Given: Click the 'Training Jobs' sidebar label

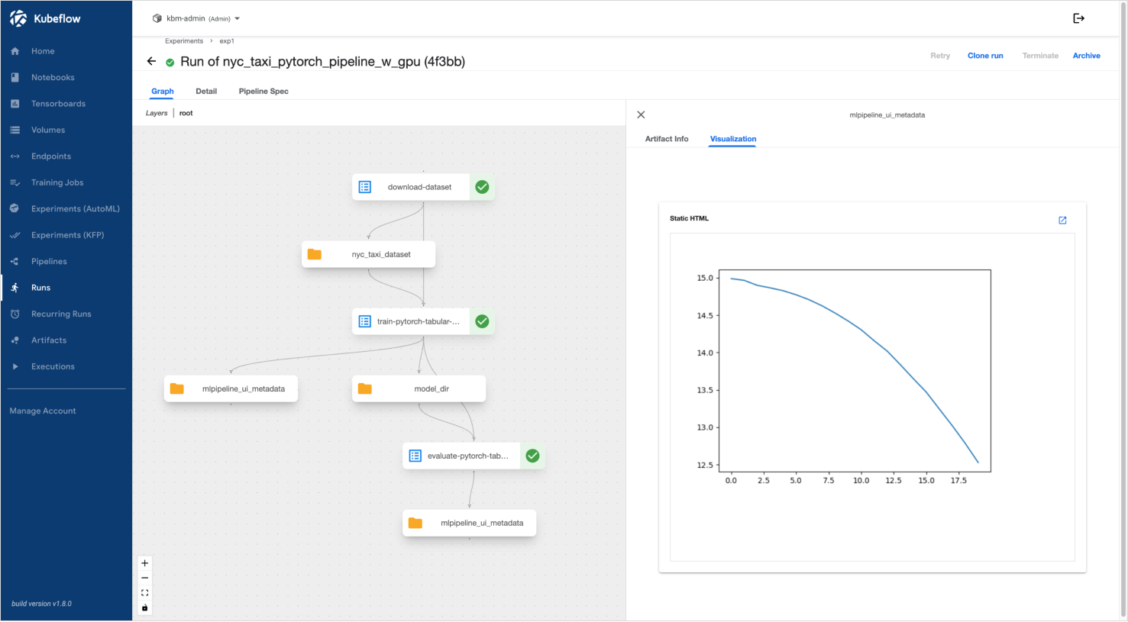Looking at the screenshot, I should [x=57, y=182].
